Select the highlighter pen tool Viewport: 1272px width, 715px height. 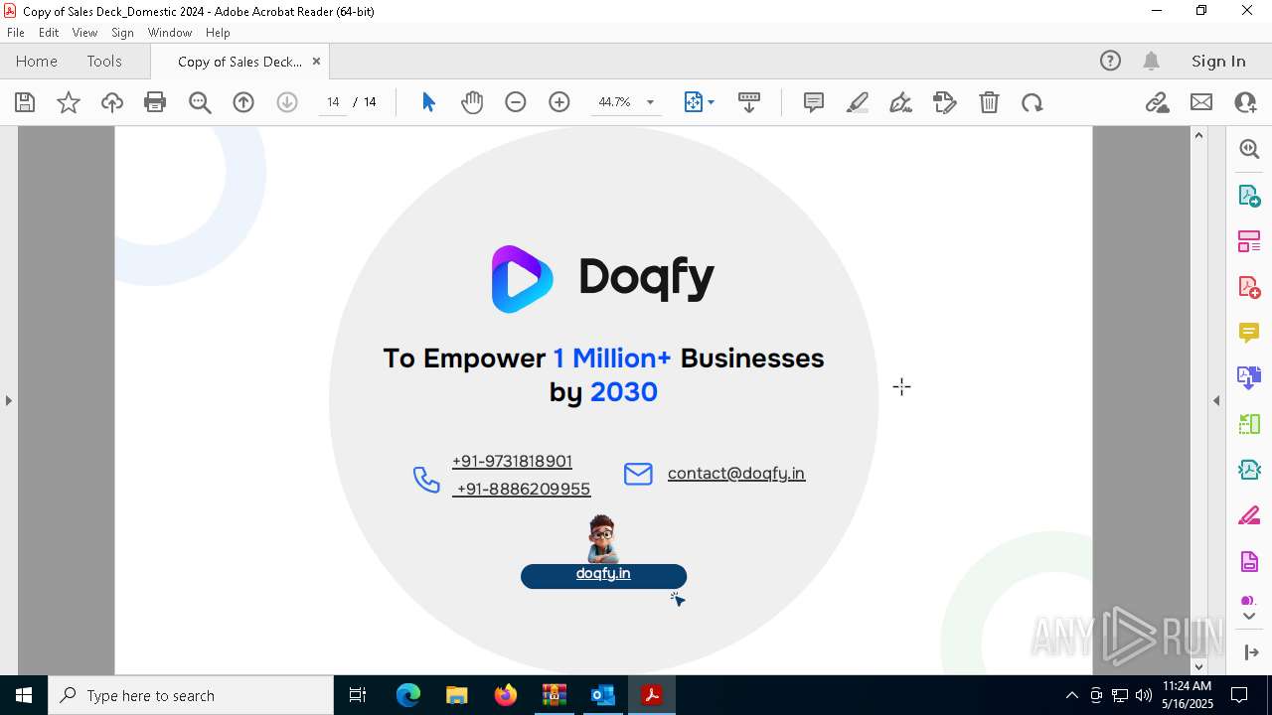[x=858, y=102]
